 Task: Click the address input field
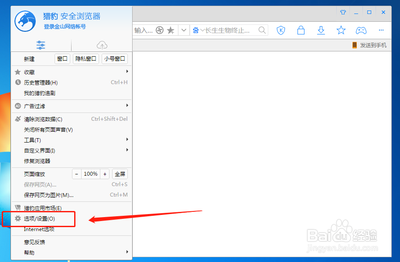coord(144,31)
